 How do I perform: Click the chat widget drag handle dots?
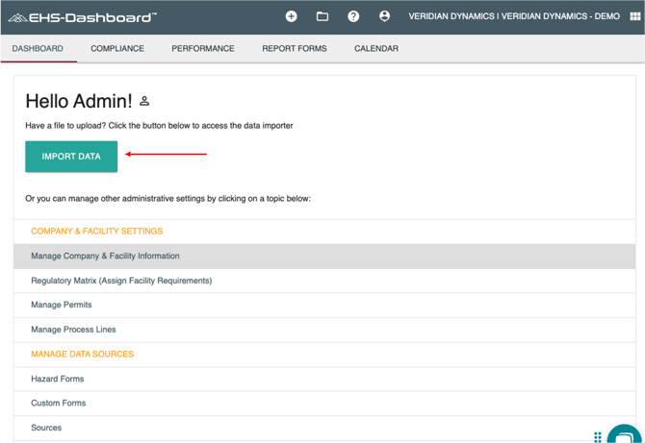point(598,437)
